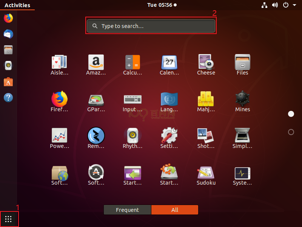
Task: Open Thunderbird mail from the dock
Action: tap(8, 34)
